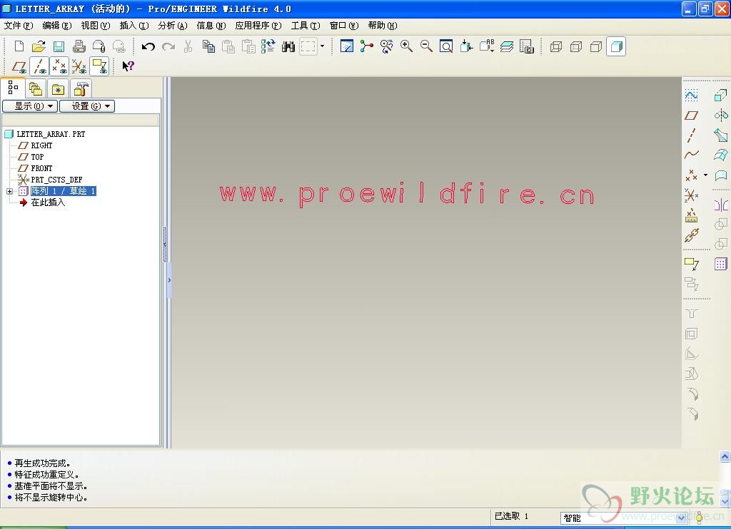
Task: Open the 显示(O) dropdown
Action: coord(30,106)
